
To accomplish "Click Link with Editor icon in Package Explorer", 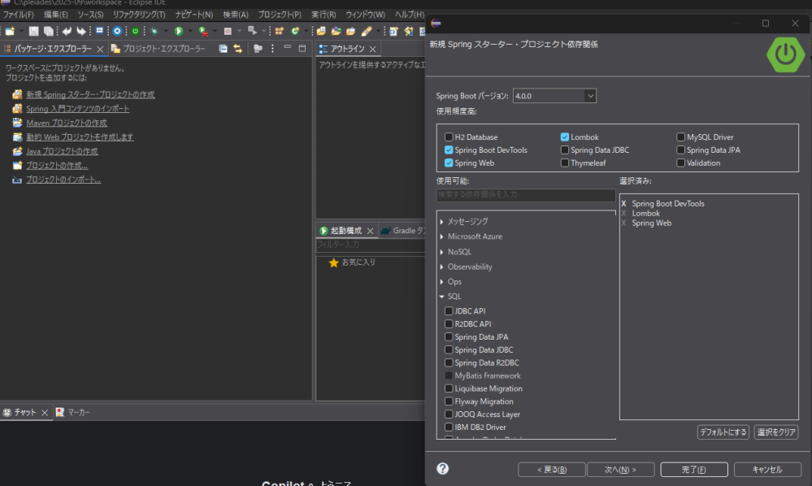I will tap(237, 49).
